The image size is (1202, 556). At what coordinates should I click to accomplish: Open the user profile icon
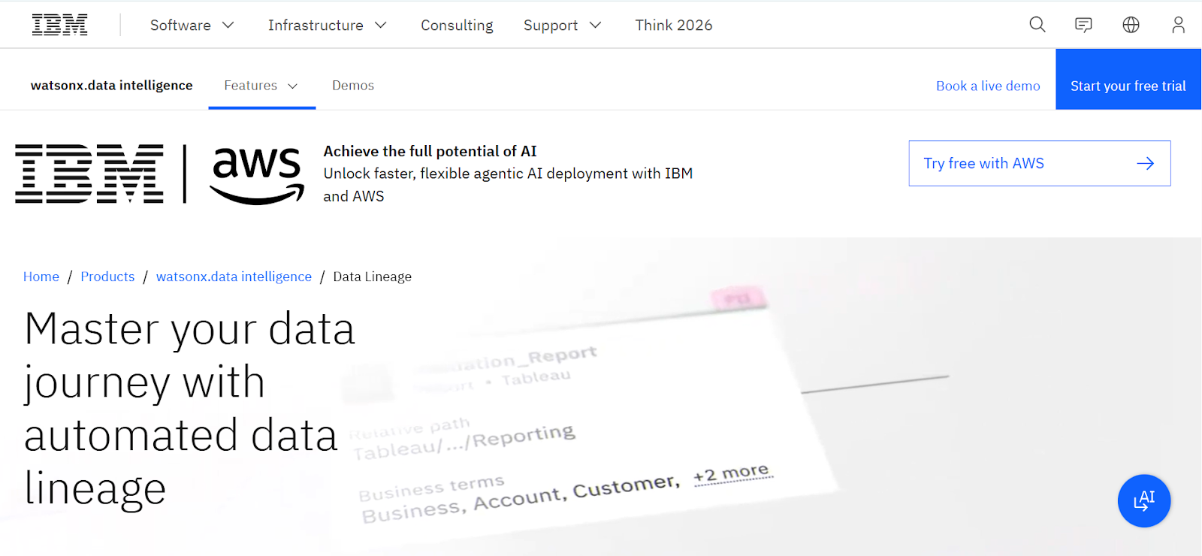(x=1177, y=24)
